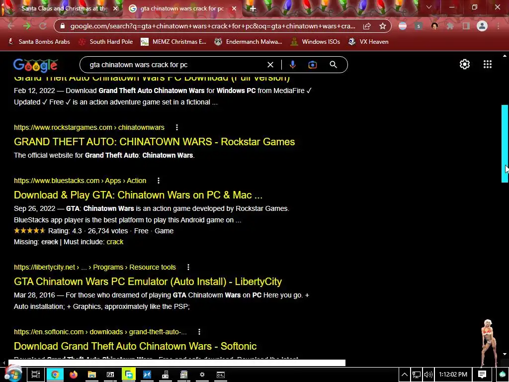Open options menu for bluestacks.com result
Image resolution: width=509 pixels, height=382 pixels.
(x=159, y=181)
